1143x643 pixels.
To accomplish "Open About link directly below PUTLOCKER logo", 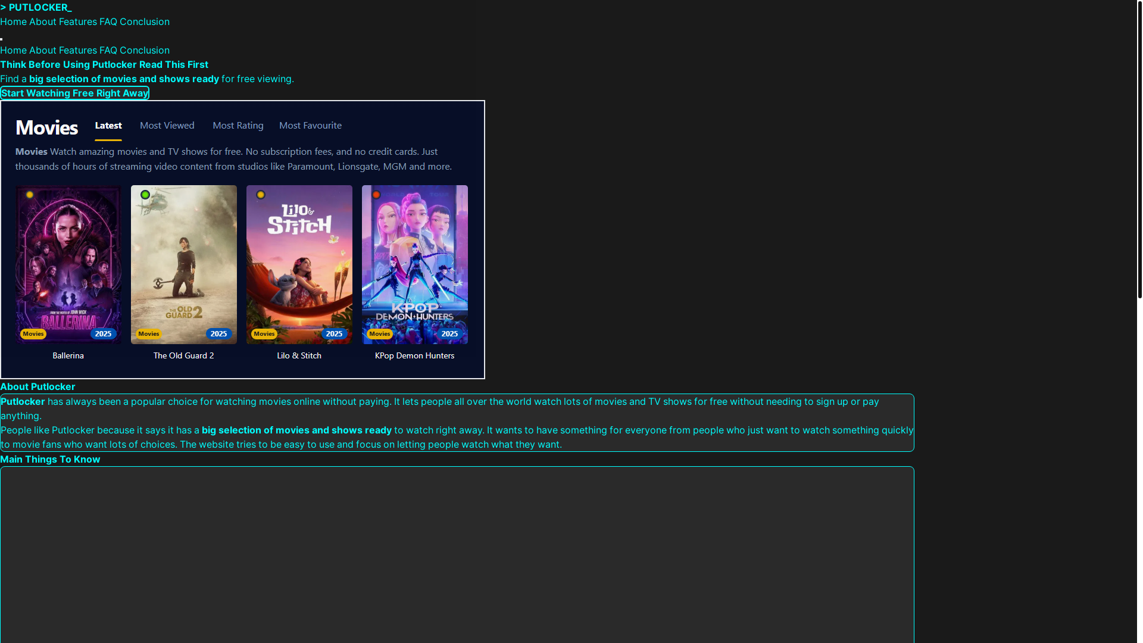I will pyautogui.click(x=43, y=21).
